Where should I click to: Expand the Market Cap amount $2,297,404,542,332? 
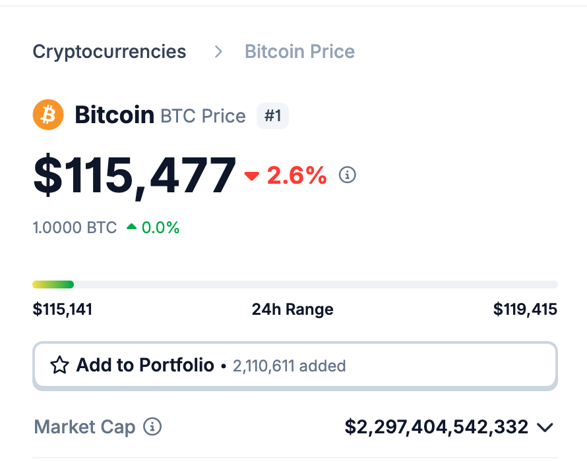tap(436, 427)
